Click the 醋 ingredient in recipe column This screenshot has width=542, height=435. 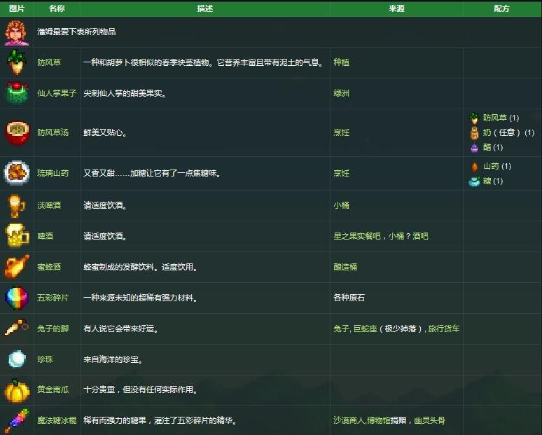coord(487,148)
